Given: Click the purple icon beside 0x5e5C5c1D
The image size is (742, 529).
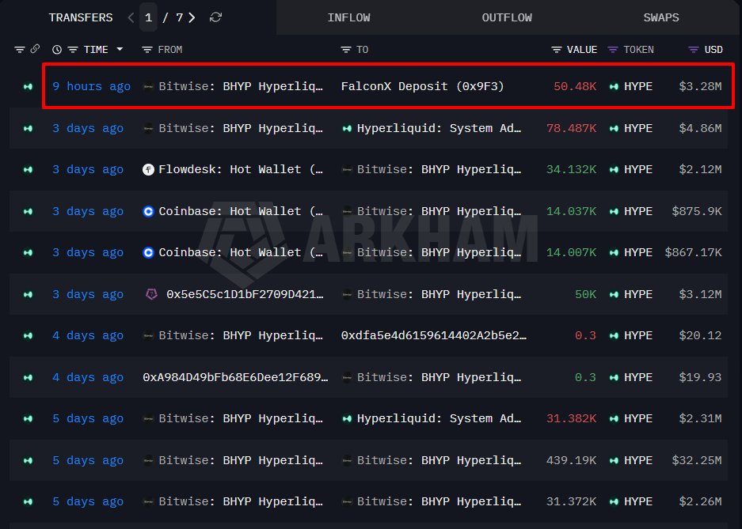Looking at the screenshot, I should pos(151,294).
